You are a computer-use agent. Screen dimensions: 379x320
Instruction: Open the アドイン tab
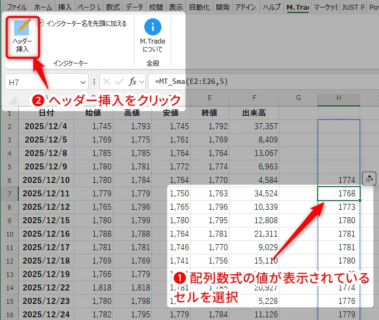[x=245, y=7]
